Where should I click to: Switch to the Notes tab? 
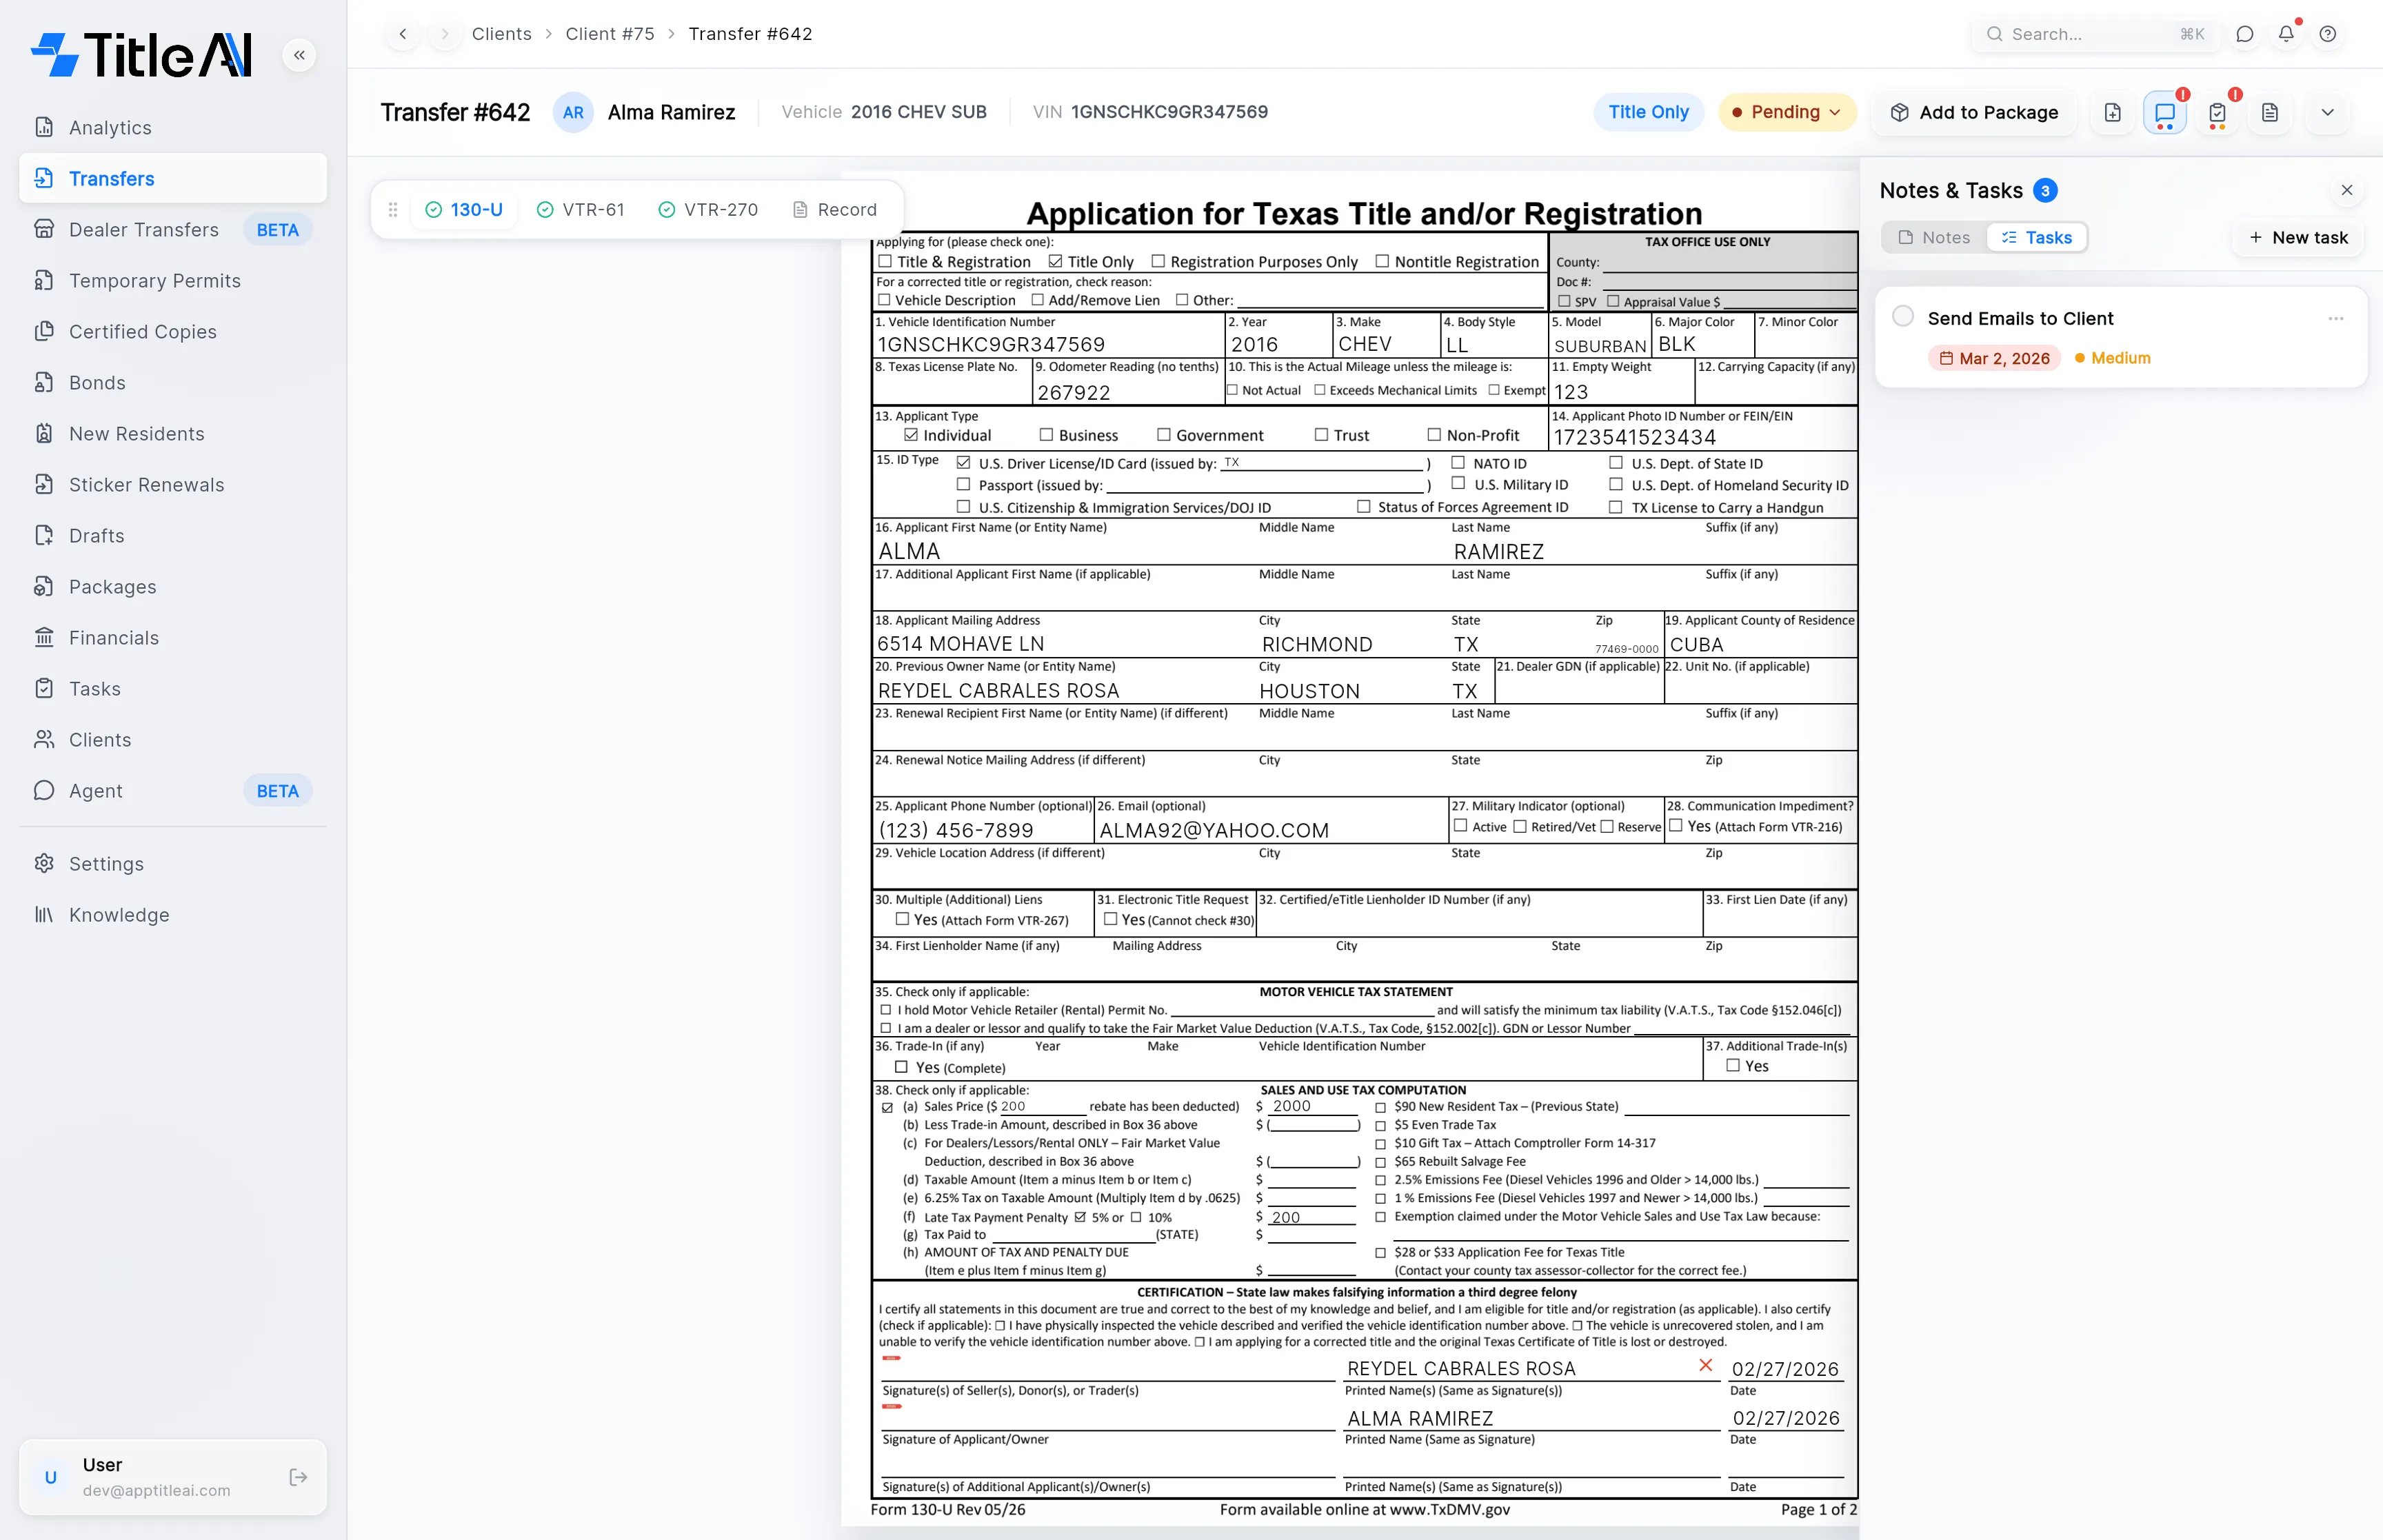(1934, 238)
